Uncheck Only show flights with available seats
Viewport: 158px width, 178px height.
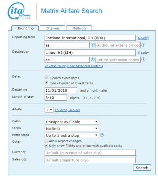click(x=46, y=146)
